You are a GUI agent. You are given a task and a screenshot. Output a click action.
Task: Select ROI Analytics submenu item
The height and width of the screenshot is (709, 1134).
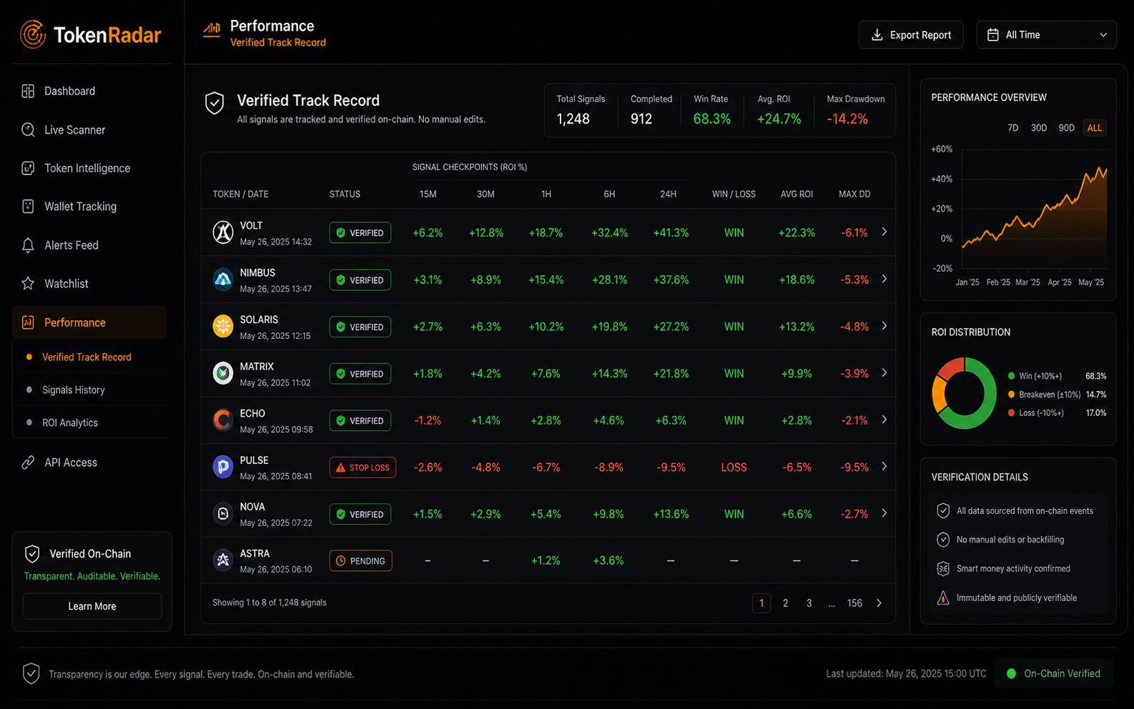[70, 423]
